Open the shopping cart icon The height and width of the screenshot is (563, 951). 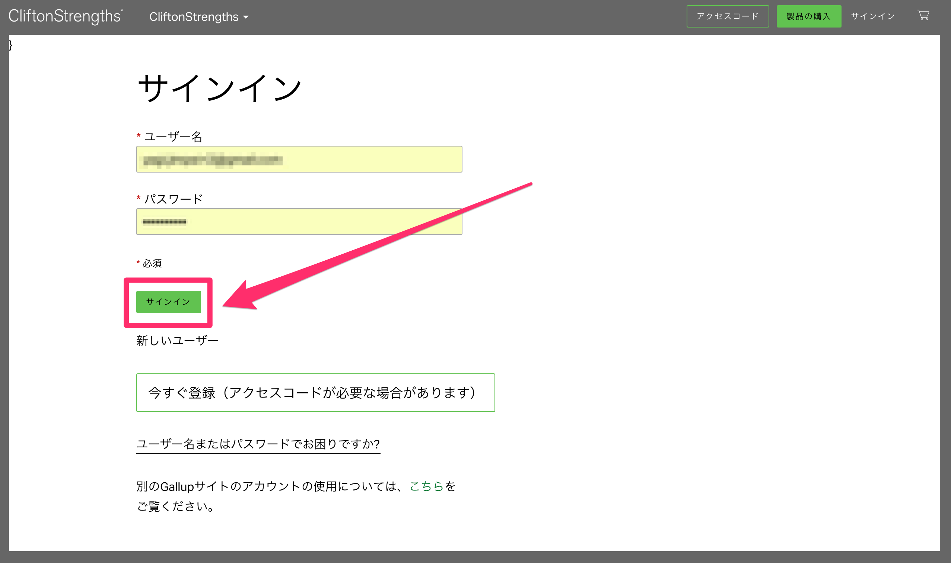923,16
